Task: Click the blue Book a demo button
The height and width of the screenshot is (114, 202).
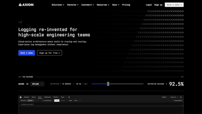Action: click(27, 53)
